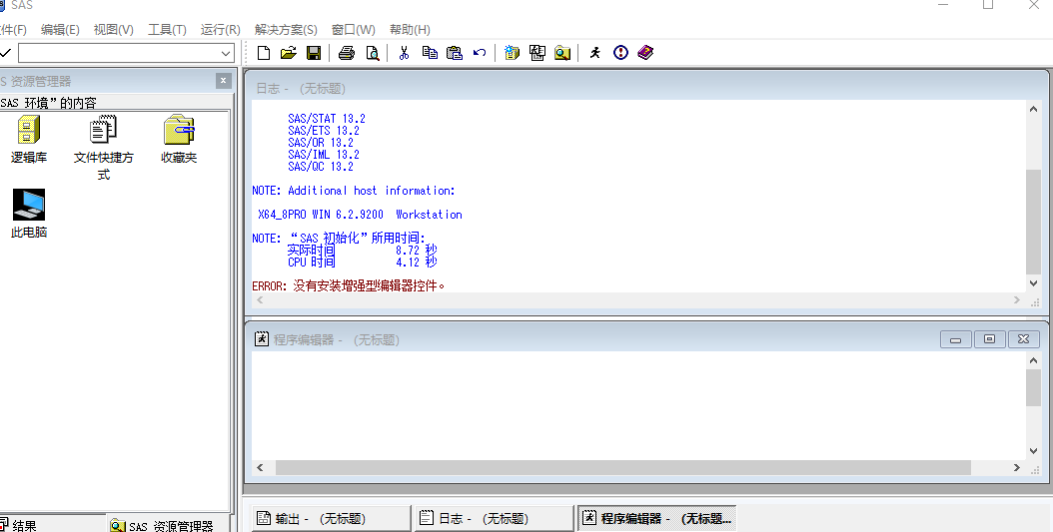Click editor vertical scrollbar thumb

click(x=1034, y=387)
